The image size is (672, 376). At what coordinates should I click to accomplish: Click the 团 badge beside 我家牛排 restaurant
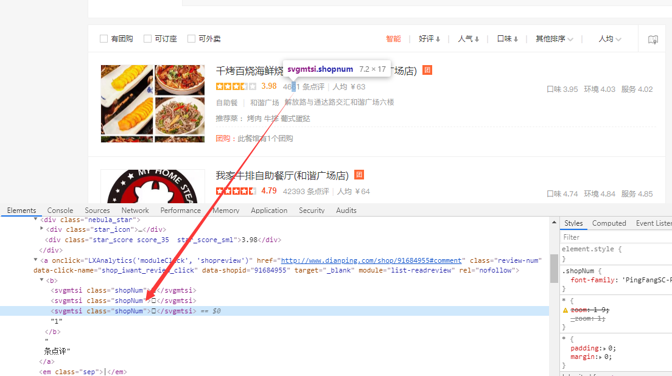pos(359,175)
